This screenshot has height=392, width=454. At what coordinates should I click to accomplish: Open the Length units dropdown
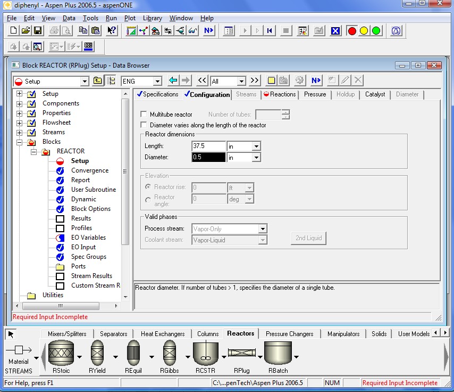pyautogui.click(x=256, y=146)
